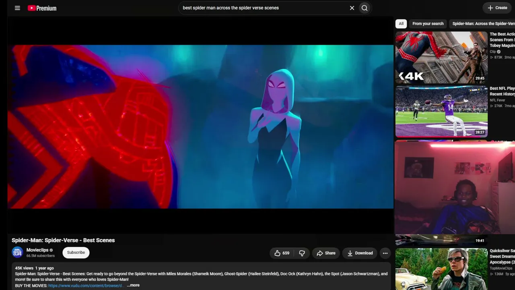
Task: Select the All filter chip
Action: [x=401, y=24]
